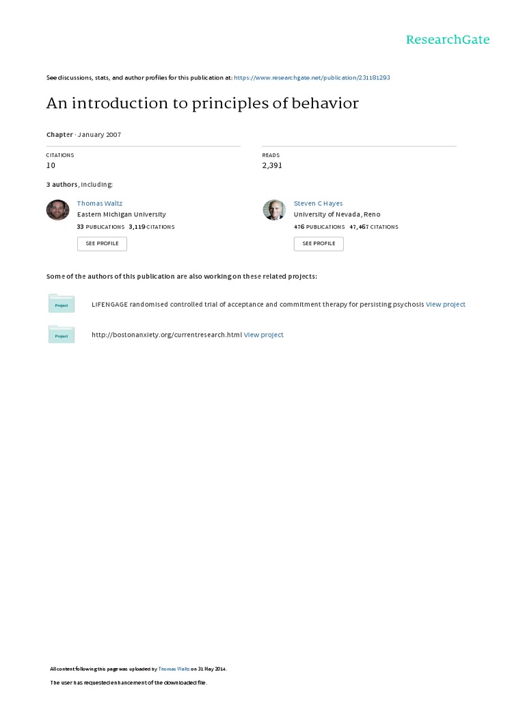Click Steven C Hayes's profile photo
The height and width of the screenshot is (701, 525).
click(x=274, y=210)
